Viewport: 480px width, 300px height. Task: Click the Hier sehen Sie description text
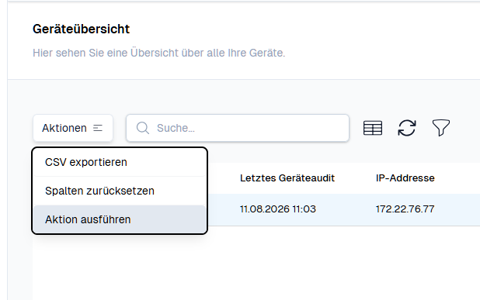(x=159, y=53)
